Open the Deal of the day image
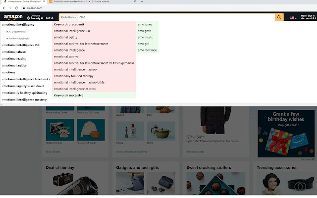The width and height of the screenshot is (317, 198). 75,184
